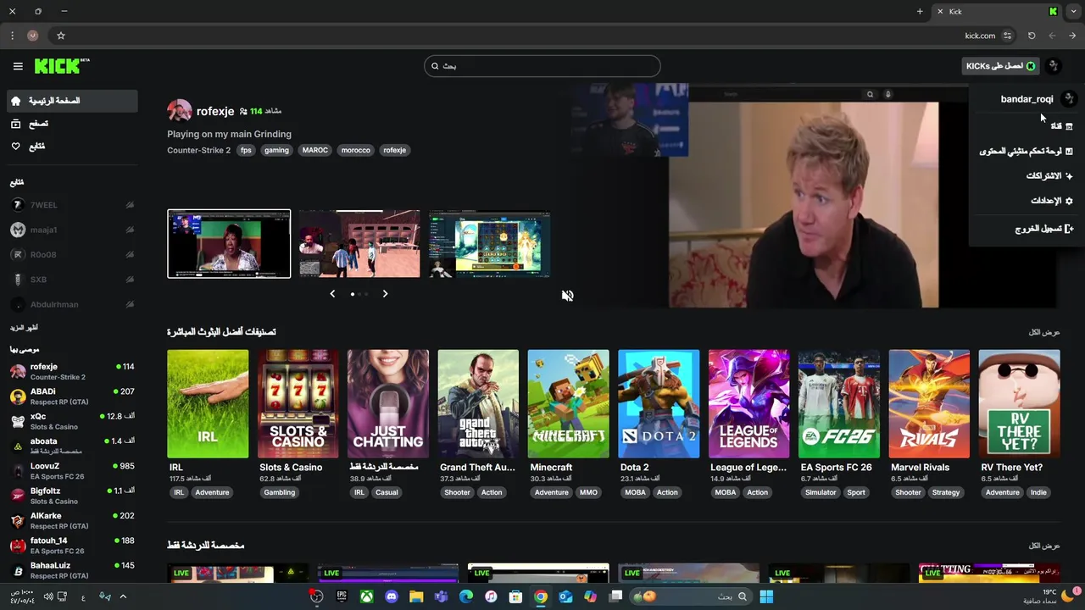Open Grand Theft Auto category card

(478, 403)
